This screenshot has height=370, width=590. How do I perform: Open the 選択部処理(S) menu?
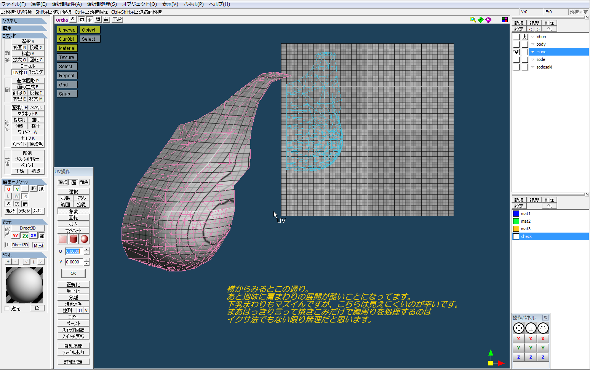pos(102,4)
